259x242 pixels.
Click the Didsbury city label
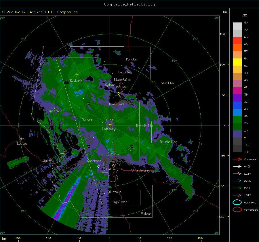coord(108,129)
